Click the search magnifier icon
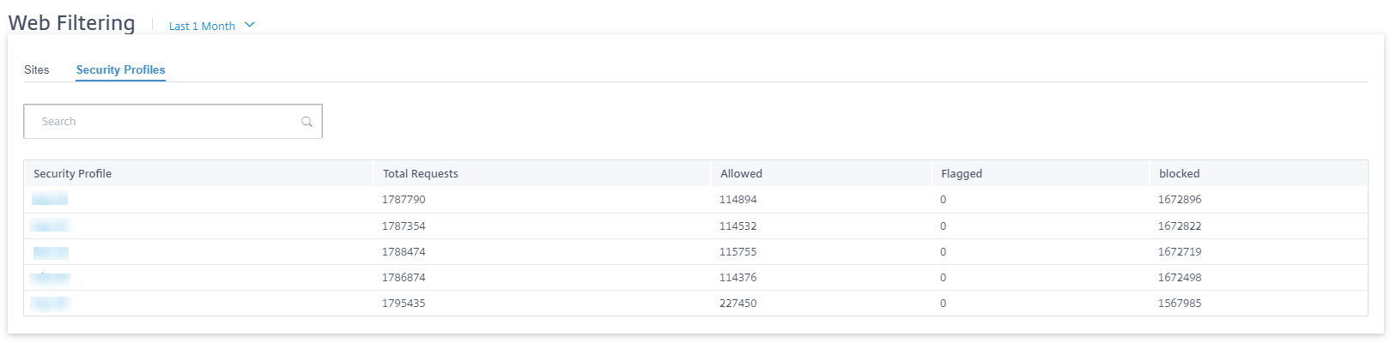Viewport: 1390px width, 343px height. (x=307, y=122)
